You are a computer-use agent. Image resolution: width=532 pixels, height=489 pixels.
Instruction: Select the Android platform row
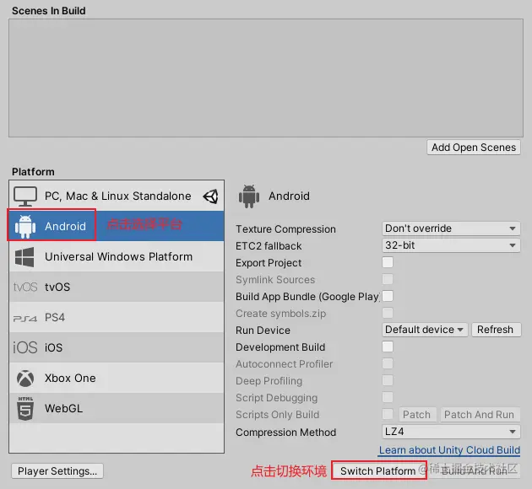[117, 226]
